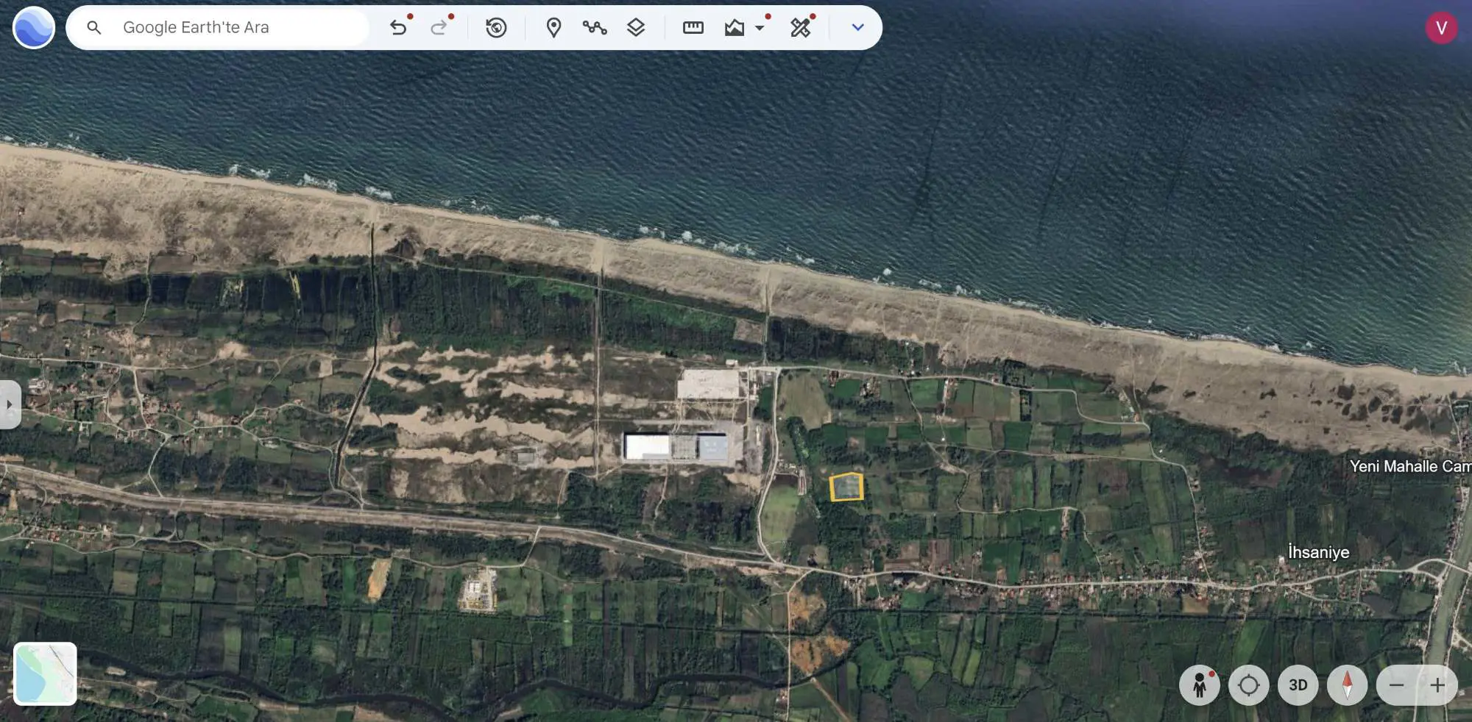Undo the last action
1472x722 pixels.
398,28
